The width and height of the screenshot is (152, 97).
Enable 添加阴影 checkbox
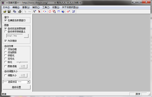(6, 52)
